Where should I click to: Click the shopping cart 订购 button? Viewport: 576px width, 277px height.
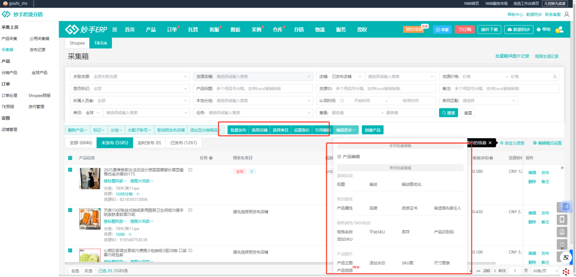[x=464, y=30]
